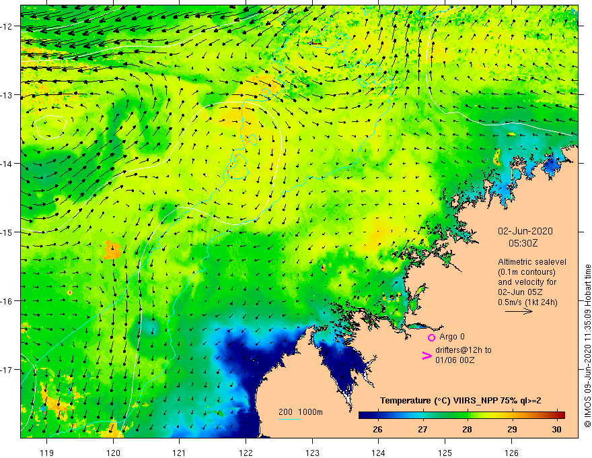The width and height of the screenshot is (592, 458).
Task: Click the '27' color bar tick label
Action: pyautogui.click(x=422, y=429)
